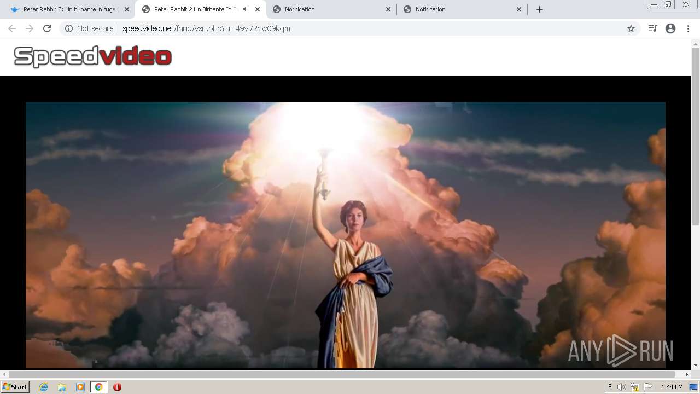Launch Internet Explorer from taskbar
700x394 pixels.
[x=43, y=387]
